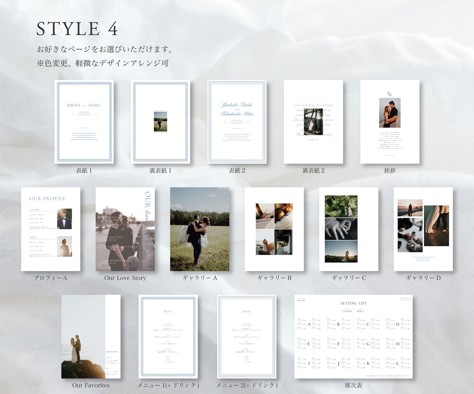Open the メニュー 2 menu page thumbnail

tap(247, 337)
